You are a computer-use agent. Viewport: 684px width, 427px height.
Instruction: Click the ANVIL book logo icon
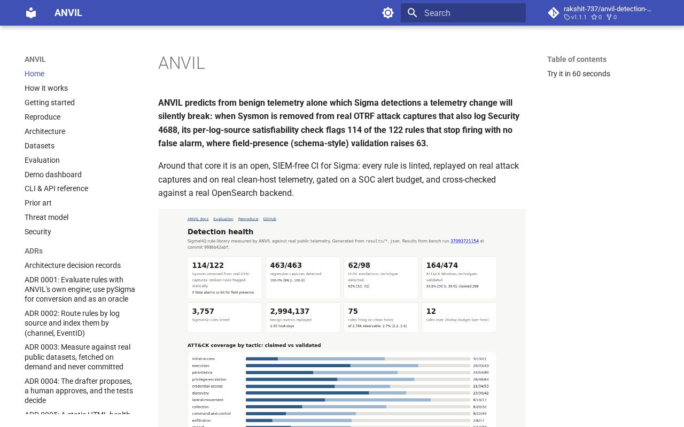tap(31, 13)
